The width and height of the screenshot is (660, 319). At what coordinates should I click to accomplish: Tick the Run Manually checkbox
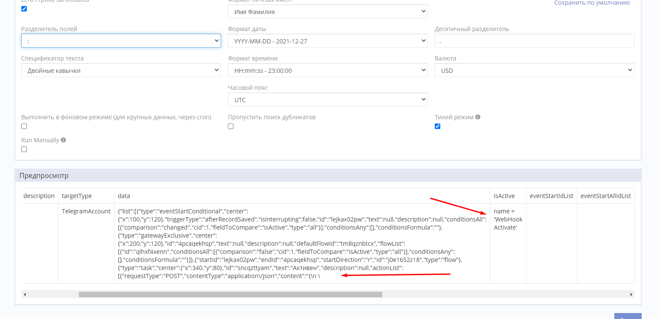tap(24, 149)
